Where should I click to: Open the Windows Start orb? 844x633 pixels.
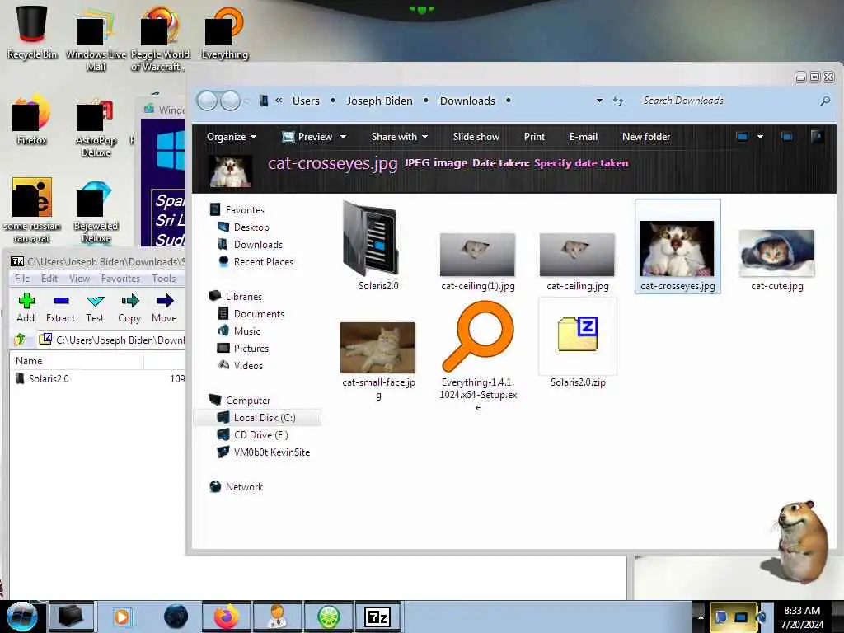click(21, 617)
